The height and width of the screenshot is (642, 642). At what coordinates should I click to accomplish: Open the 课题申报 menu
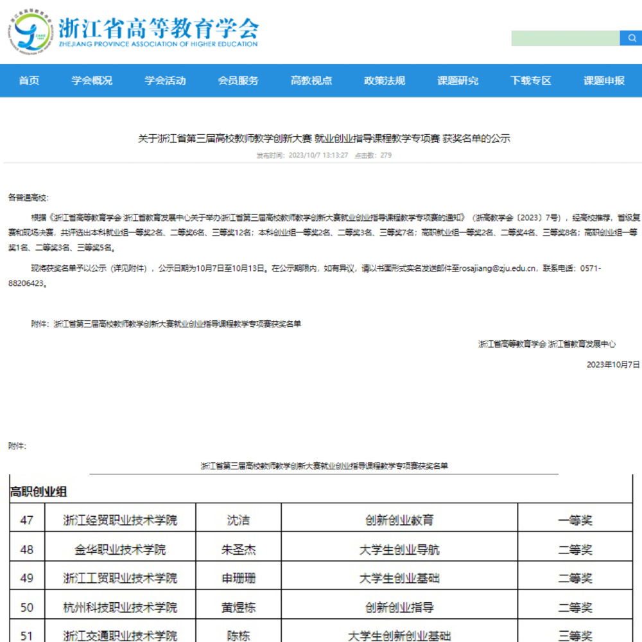pyautogui.click(x=604, y=81)
